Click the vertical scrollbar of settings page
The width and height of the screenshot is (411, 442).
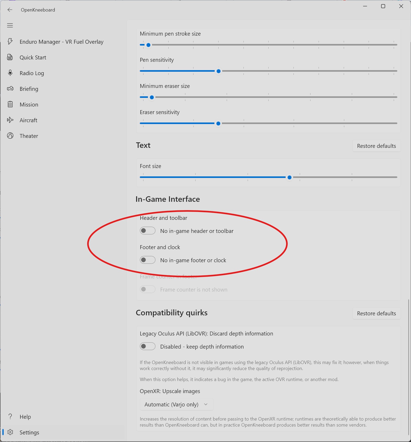408,367
